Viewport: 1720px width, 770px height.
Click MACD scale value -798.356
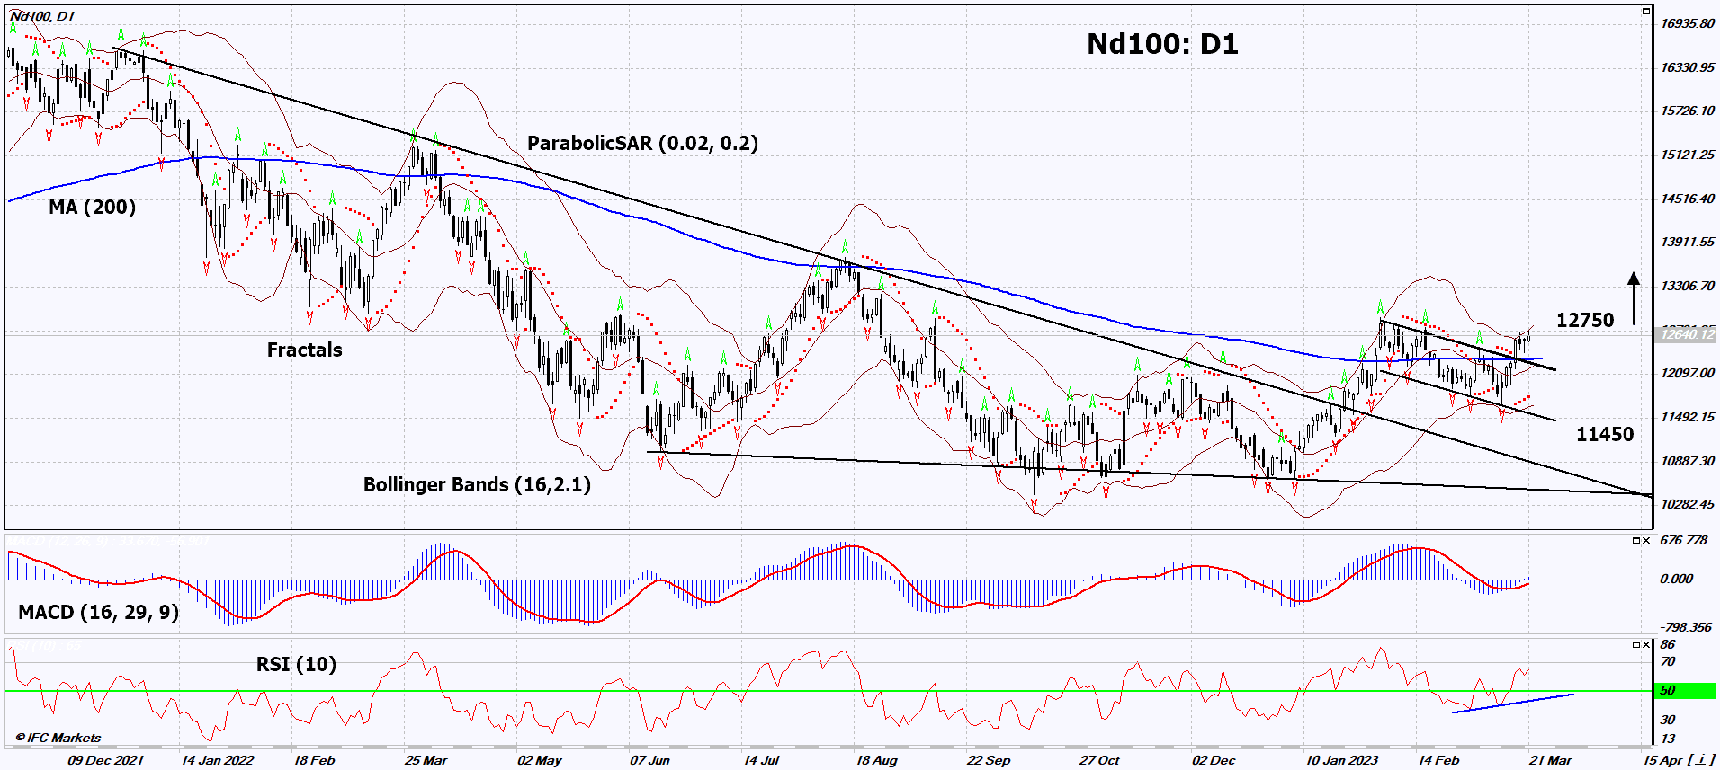click(x=1685, y=627)
